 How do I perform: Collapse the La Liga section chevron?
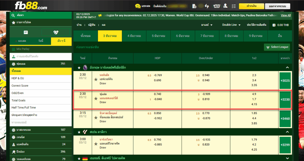click(287, 132)
